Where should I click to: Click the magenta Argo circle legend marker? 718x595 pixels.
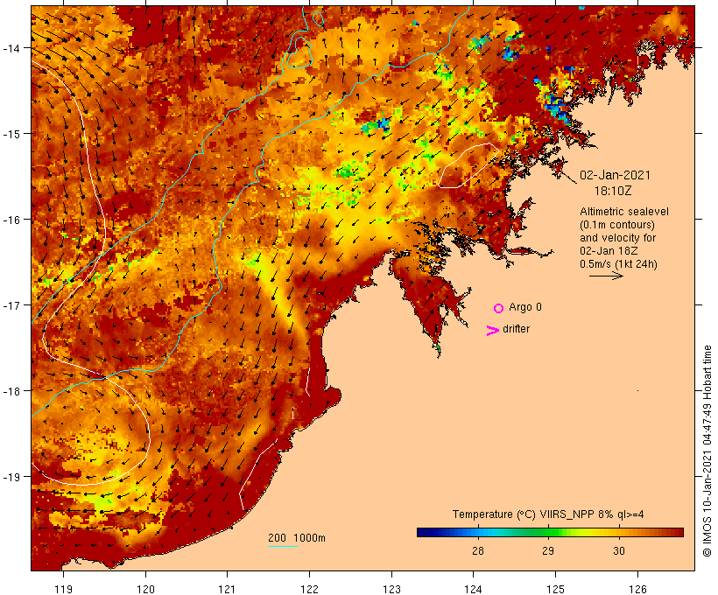click(x=499, y=308)
